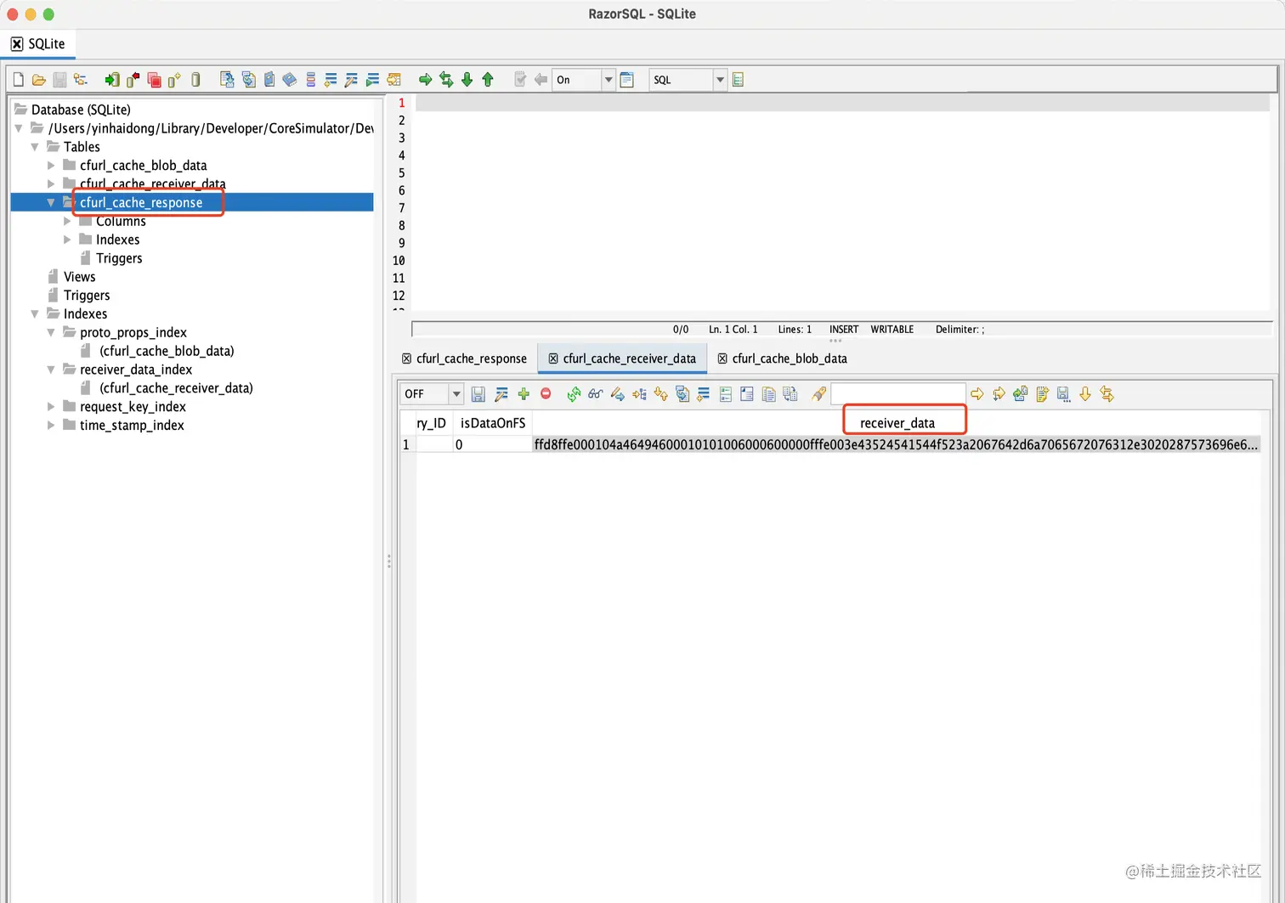Close the SQLite connection tab
The height and width of the screenshot is (903, 1285).
pos(17,44)
